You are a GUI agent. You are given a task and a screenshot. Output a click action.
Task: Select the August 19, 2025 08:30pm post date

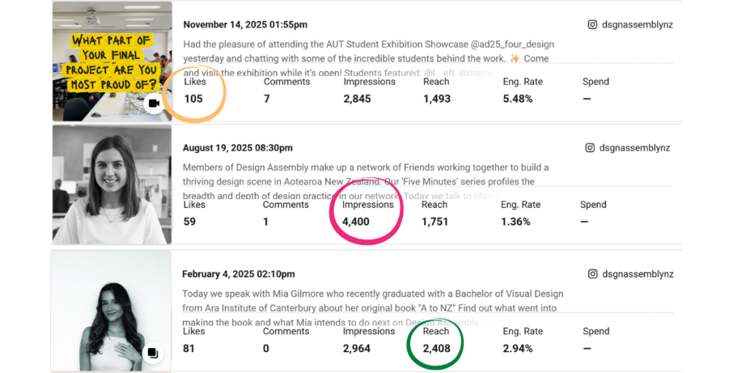coord(238,148)
